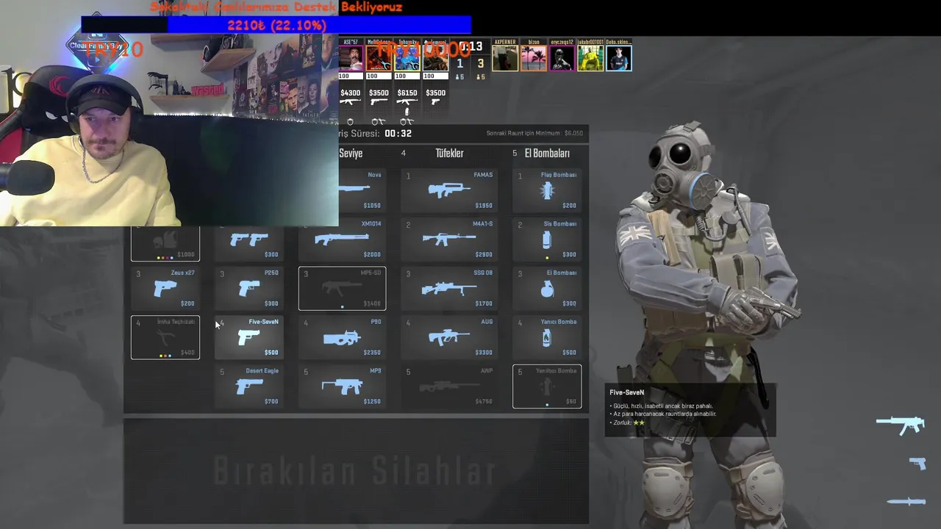
Task: Open the Seviye weapons category header
Action: click(x=351, y=153)
